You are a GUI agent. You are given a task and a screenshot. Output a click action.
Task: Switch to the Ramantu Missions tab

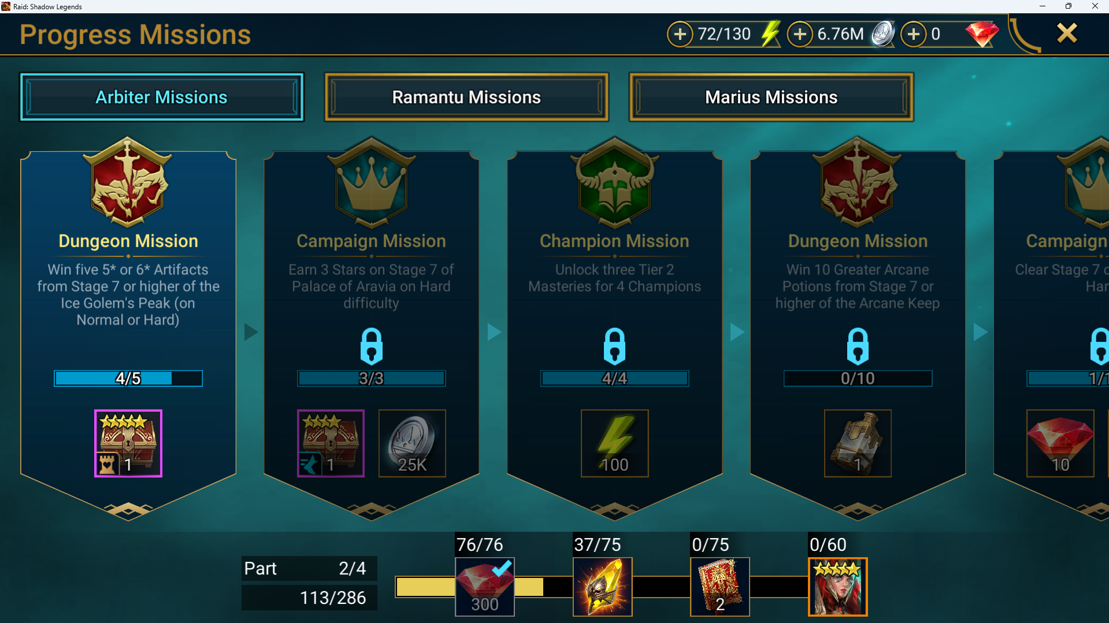pos(466,97)
